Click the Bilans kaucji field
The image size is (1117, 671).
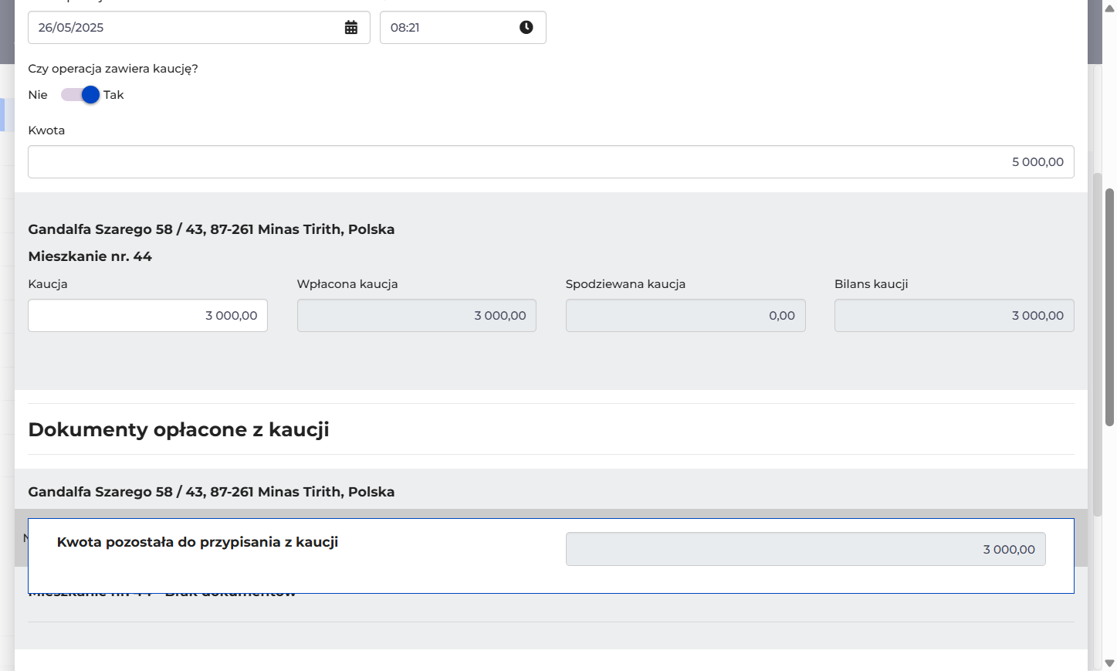954,316
